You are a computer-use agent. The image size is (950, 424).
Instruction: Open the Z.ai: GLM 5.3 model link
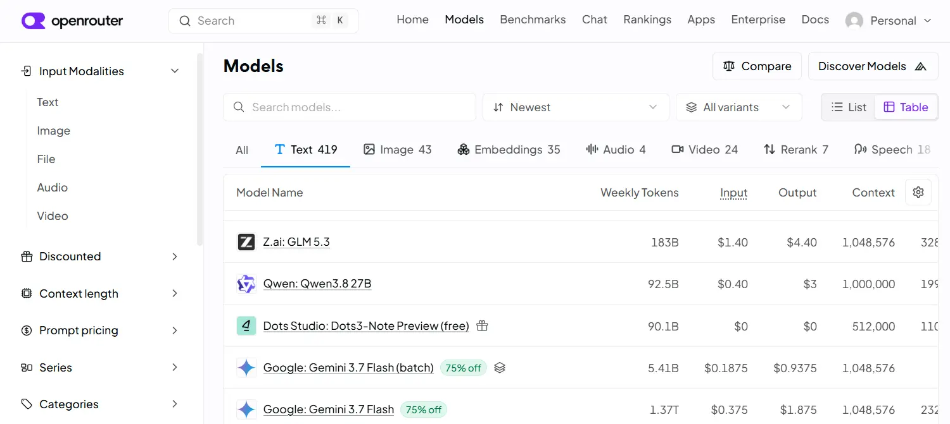click(x=296, y=242)
